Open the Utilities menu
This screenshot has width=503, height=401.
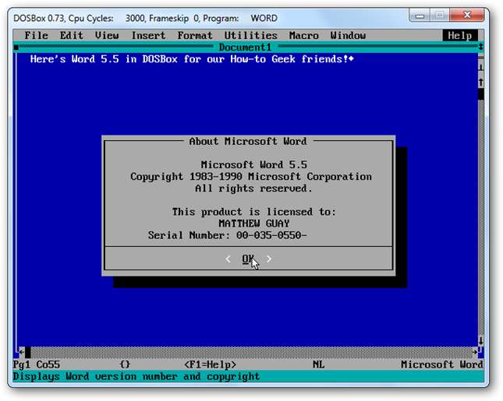pyautogui.click(x=251, y=35)
